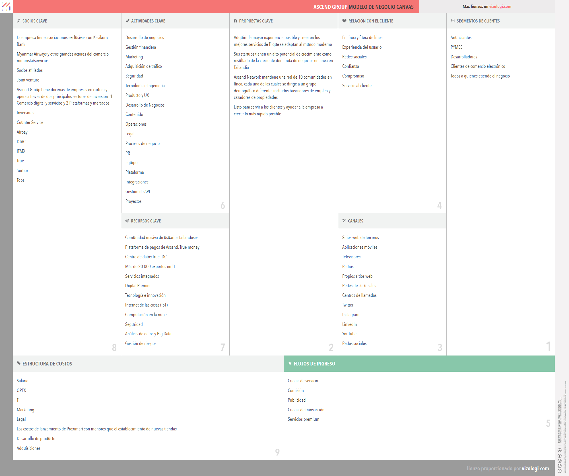Open the vizologi.com link in top banner
569x476 pixels.
pos(500,7)
